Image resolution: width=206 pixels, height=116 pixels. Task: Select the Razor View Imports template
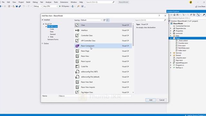point(103,87)
